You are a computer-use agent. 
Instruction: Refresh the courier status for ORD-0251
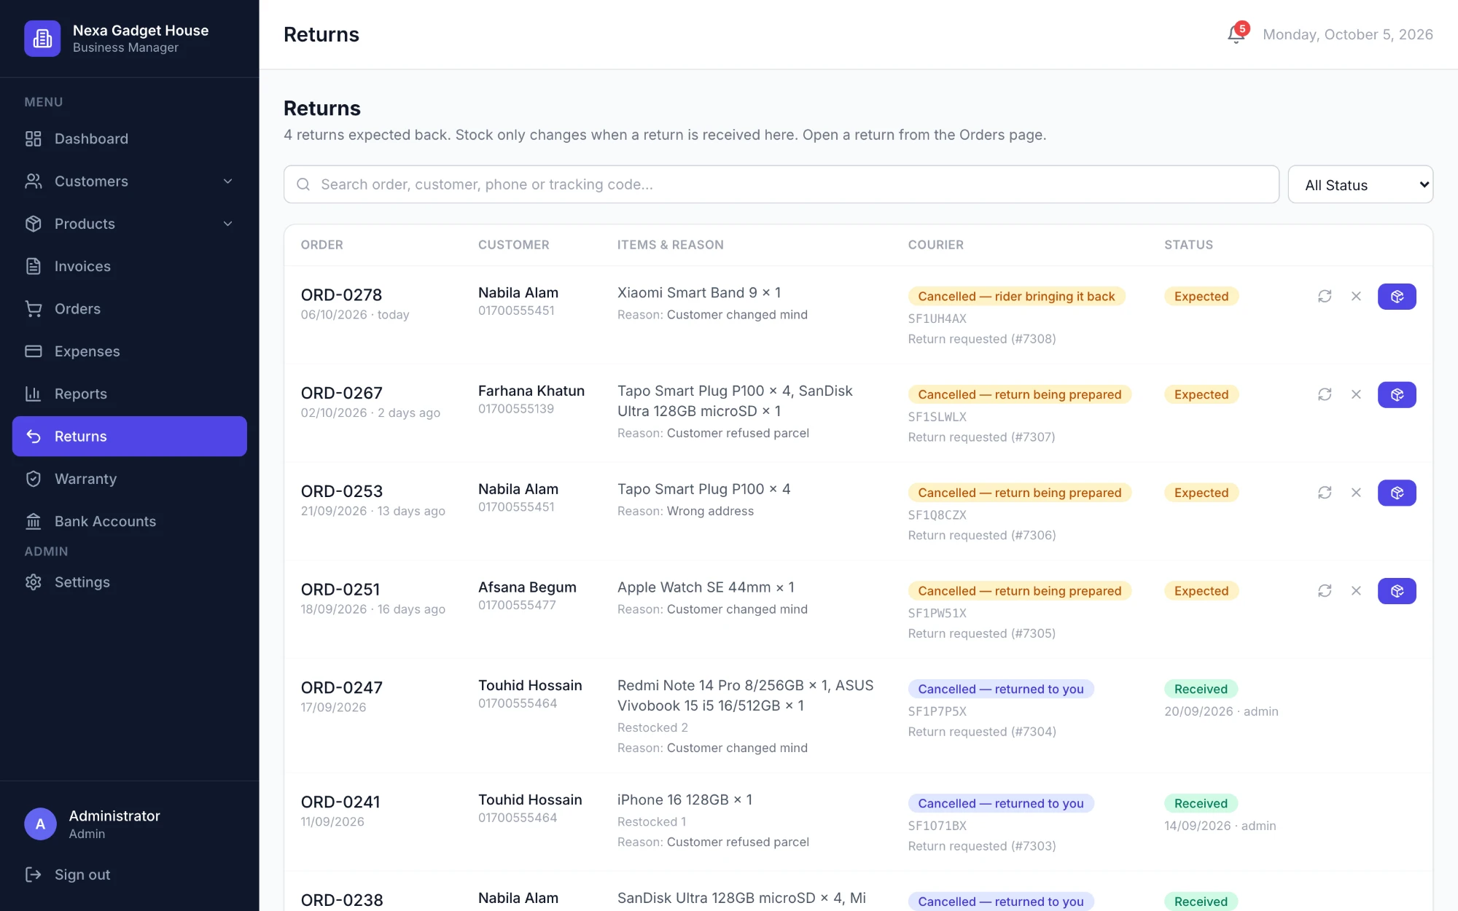(x=1325, y=591)
